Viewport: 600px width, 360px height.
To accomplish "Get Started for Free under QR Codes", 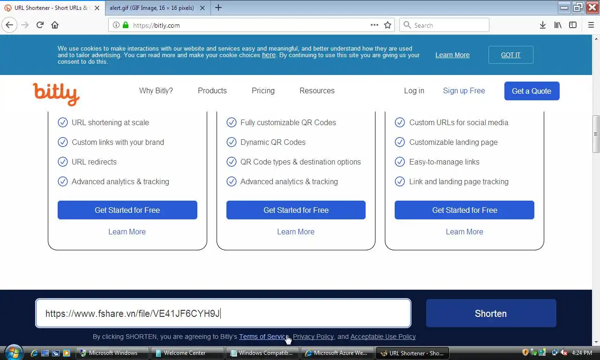I will 296,210.
